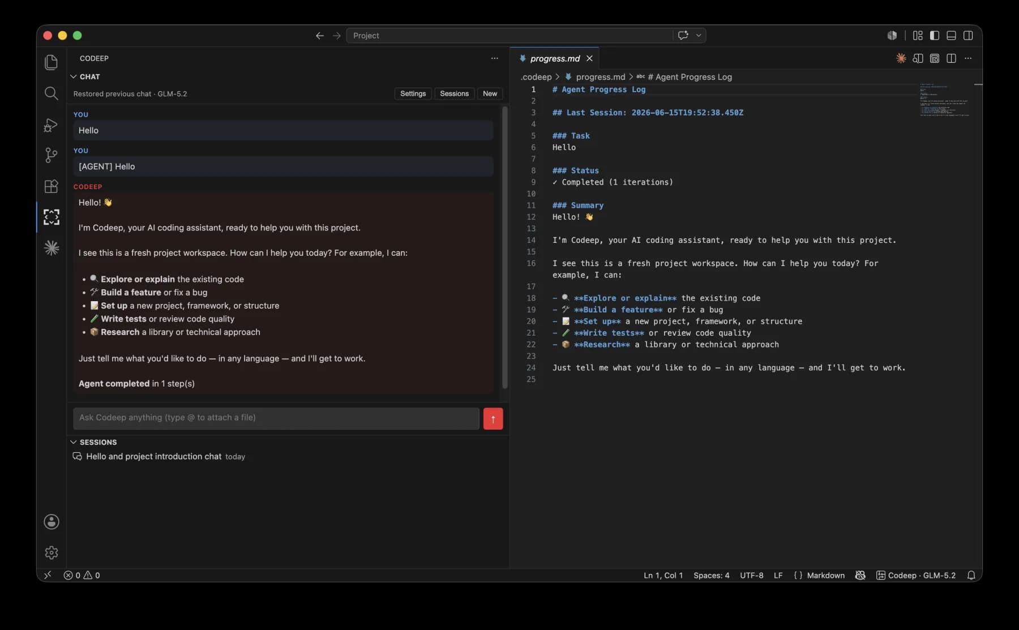The height and width of the screenshot is (630, 1019).
Task: Open the notifications bell
Action: (x=971, y=575)
